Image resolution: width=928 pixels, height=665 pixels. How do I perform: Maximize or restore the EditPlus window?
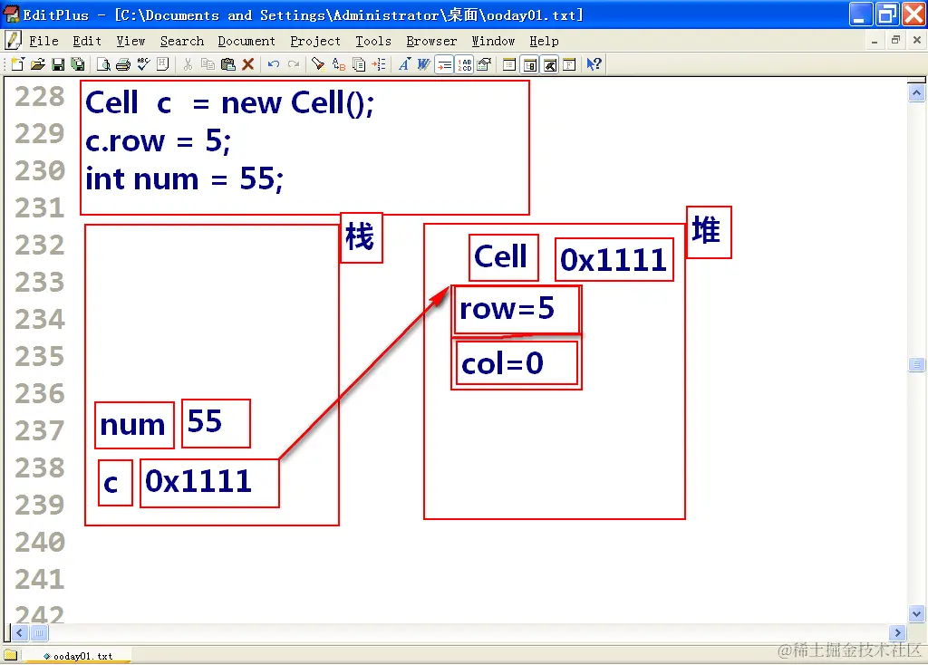887,14
